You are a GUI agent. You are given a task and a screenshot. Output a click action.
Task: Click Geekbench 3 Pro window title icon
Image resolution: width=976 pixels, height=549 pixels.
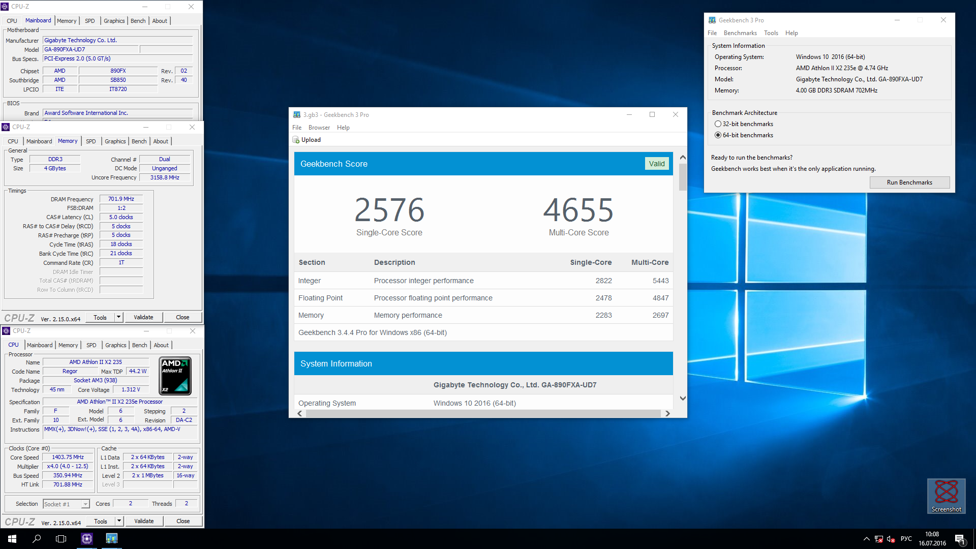point(712,20)
